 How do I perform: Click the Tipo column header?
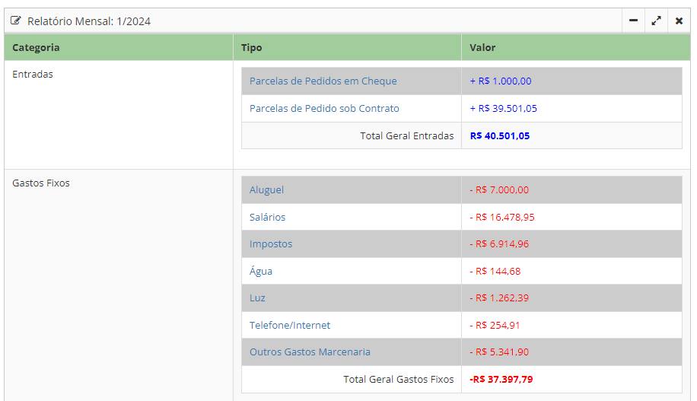tap(251, 48)
